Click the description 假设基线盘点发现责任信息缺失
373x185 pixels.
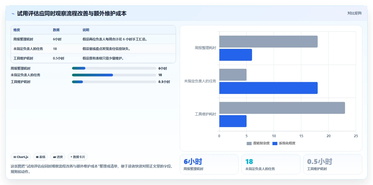click(x=106, y=49)
